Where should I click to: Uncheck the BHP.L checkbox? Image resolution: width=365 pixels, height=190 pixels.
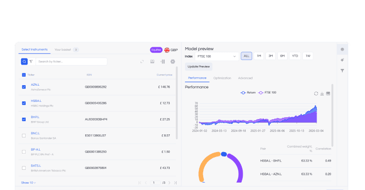coord(24,120)
